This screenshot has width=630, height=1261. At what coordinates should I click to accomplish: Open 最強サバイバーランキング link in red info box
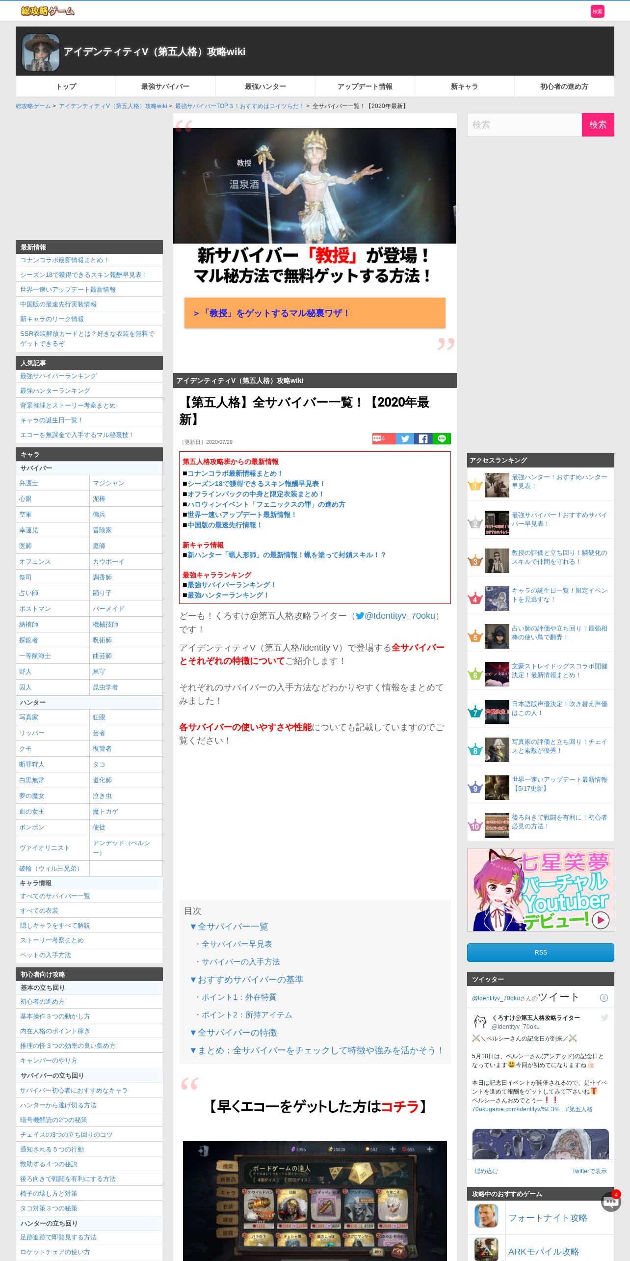(232, 585)
